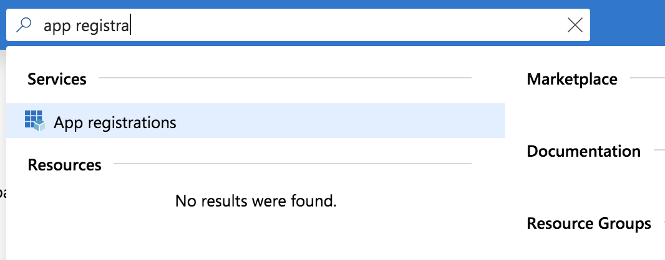Image resolution: width=665 pixels, height=260 pixels.
Task: Select the Resources section heading
Action: [64, 165]
